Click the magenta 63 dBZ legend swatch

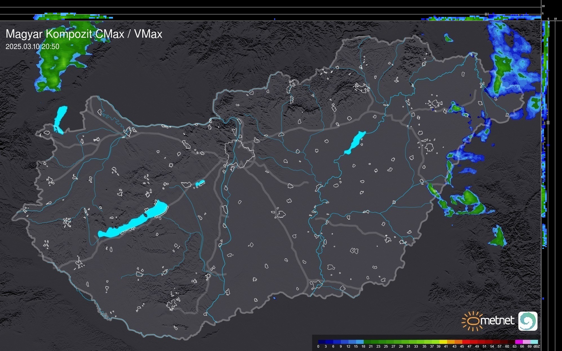pyautogui.click(x=519, y=342)
